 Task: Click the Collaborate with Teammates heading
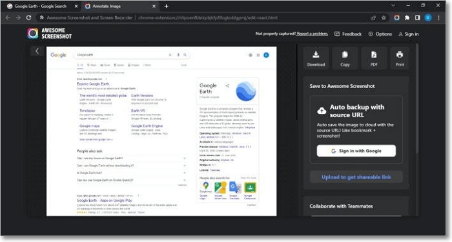[x=341, y=206]
